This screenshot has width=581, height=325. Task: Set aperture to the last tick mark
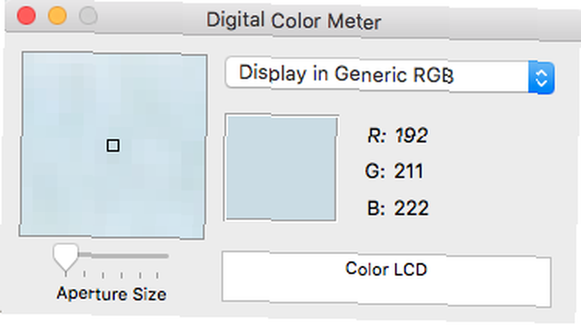tap(157, 275)
